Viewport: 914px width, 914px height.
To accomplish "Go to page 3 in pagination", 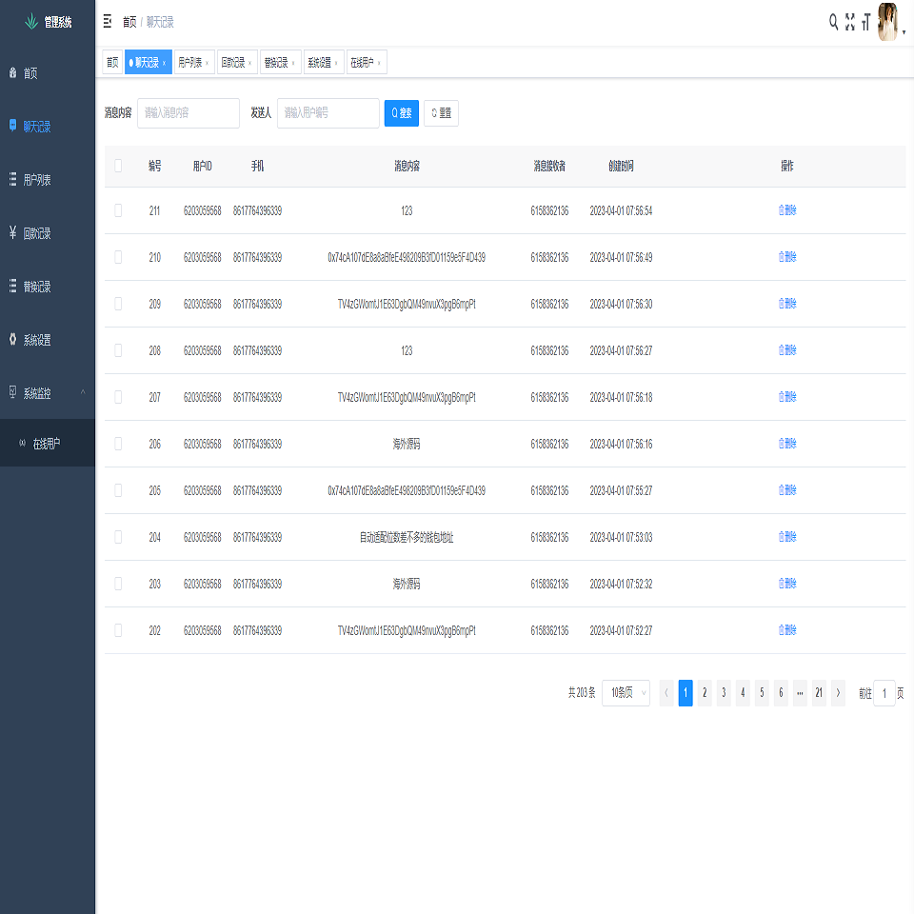I will (724, 693).
